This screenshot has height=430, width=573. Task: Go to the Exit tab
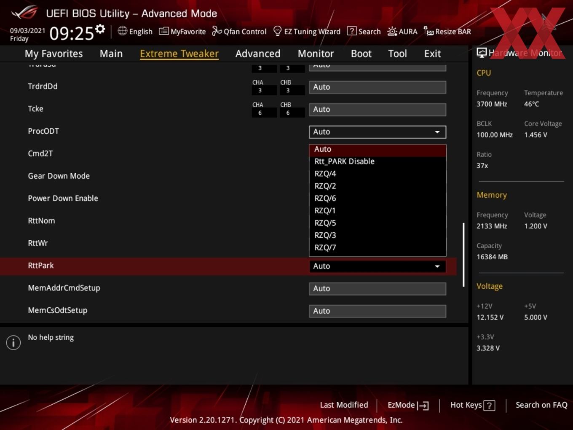[x=432, y=54]
